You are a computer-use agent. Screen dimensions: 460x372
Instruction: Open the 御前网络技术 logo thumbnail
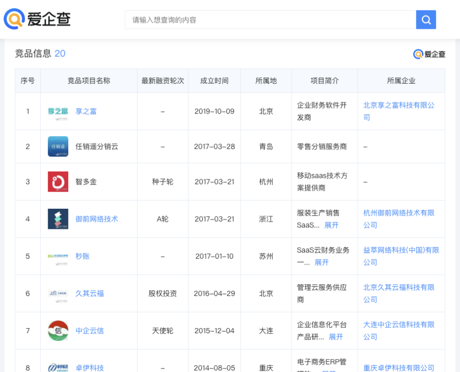pyautogui.click(x=58, y=219)
